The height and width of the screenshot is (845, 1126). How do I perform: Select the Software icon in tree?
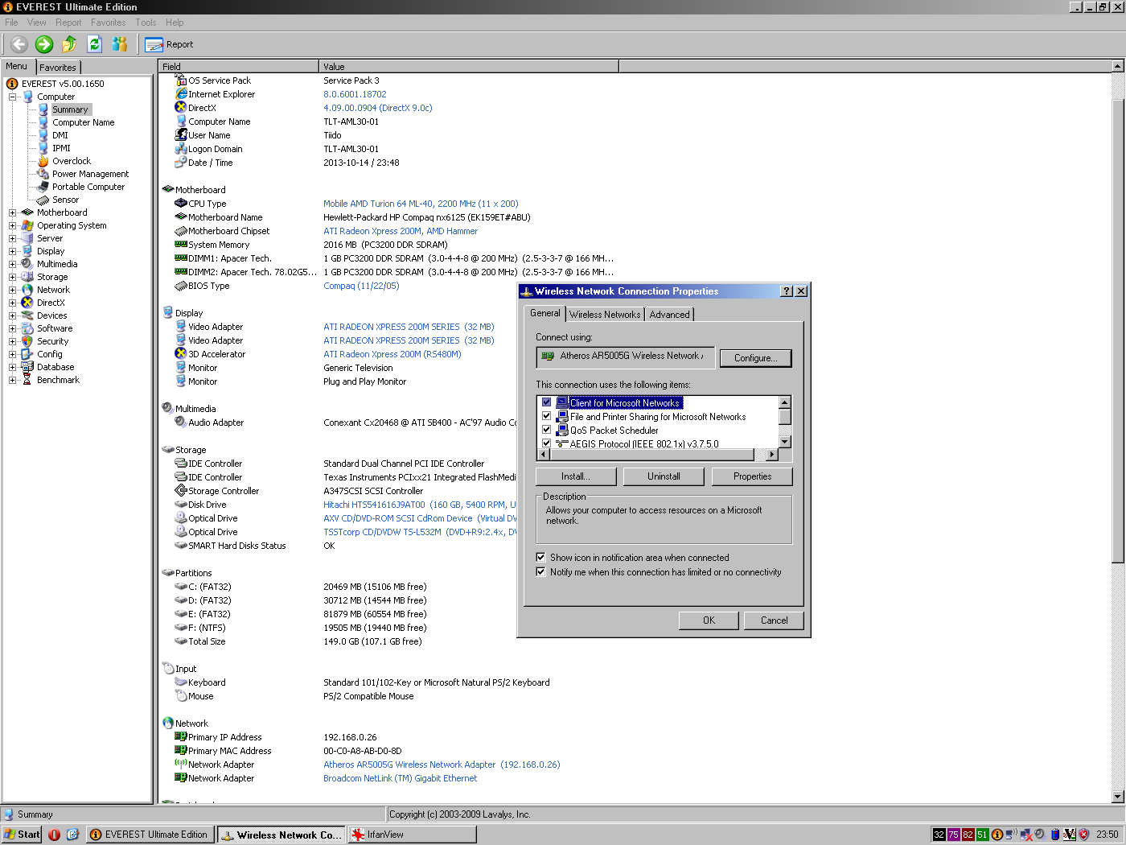pyautogui.click(x=27, y=328)
